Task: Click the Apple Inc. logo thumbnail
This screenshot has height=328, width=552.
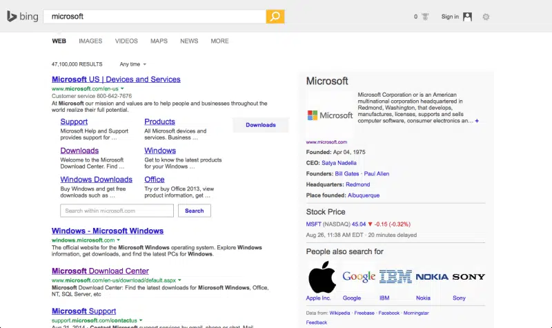Action: 322,278
